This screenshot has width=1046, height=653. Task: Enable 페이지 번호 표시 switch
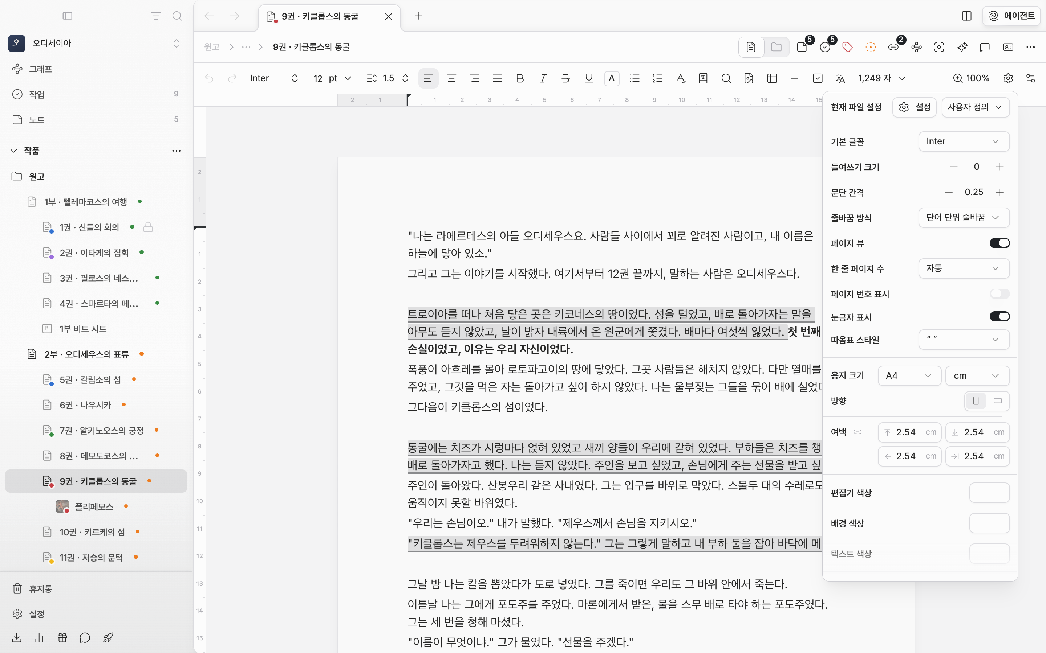[999, 294]
